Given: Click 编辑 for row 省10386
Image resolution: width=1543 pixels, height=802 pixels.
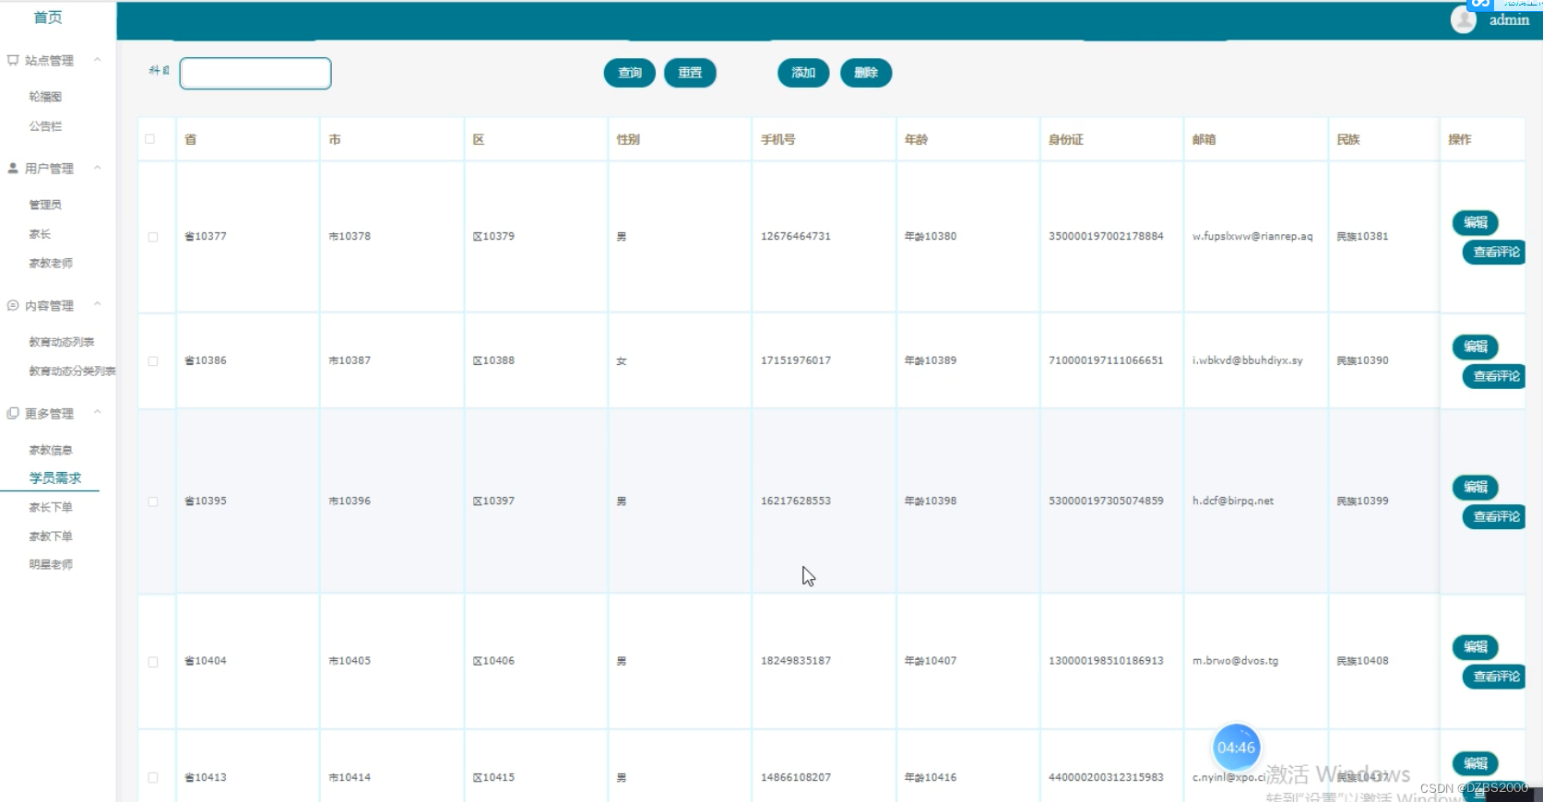Looking at the screenshot, I should click(x=1476, y=348).
